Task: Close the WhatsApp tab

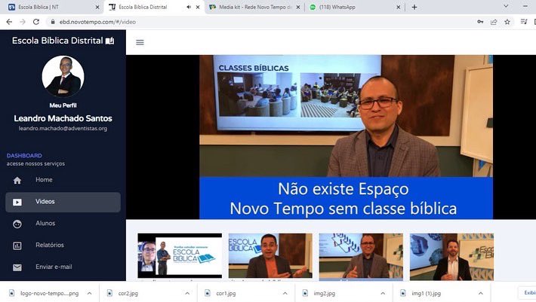Action: click(x=399, y=7)
